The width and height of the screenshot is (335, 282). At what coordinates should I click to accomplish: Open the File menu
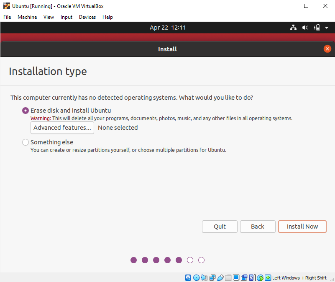point(7,17)
